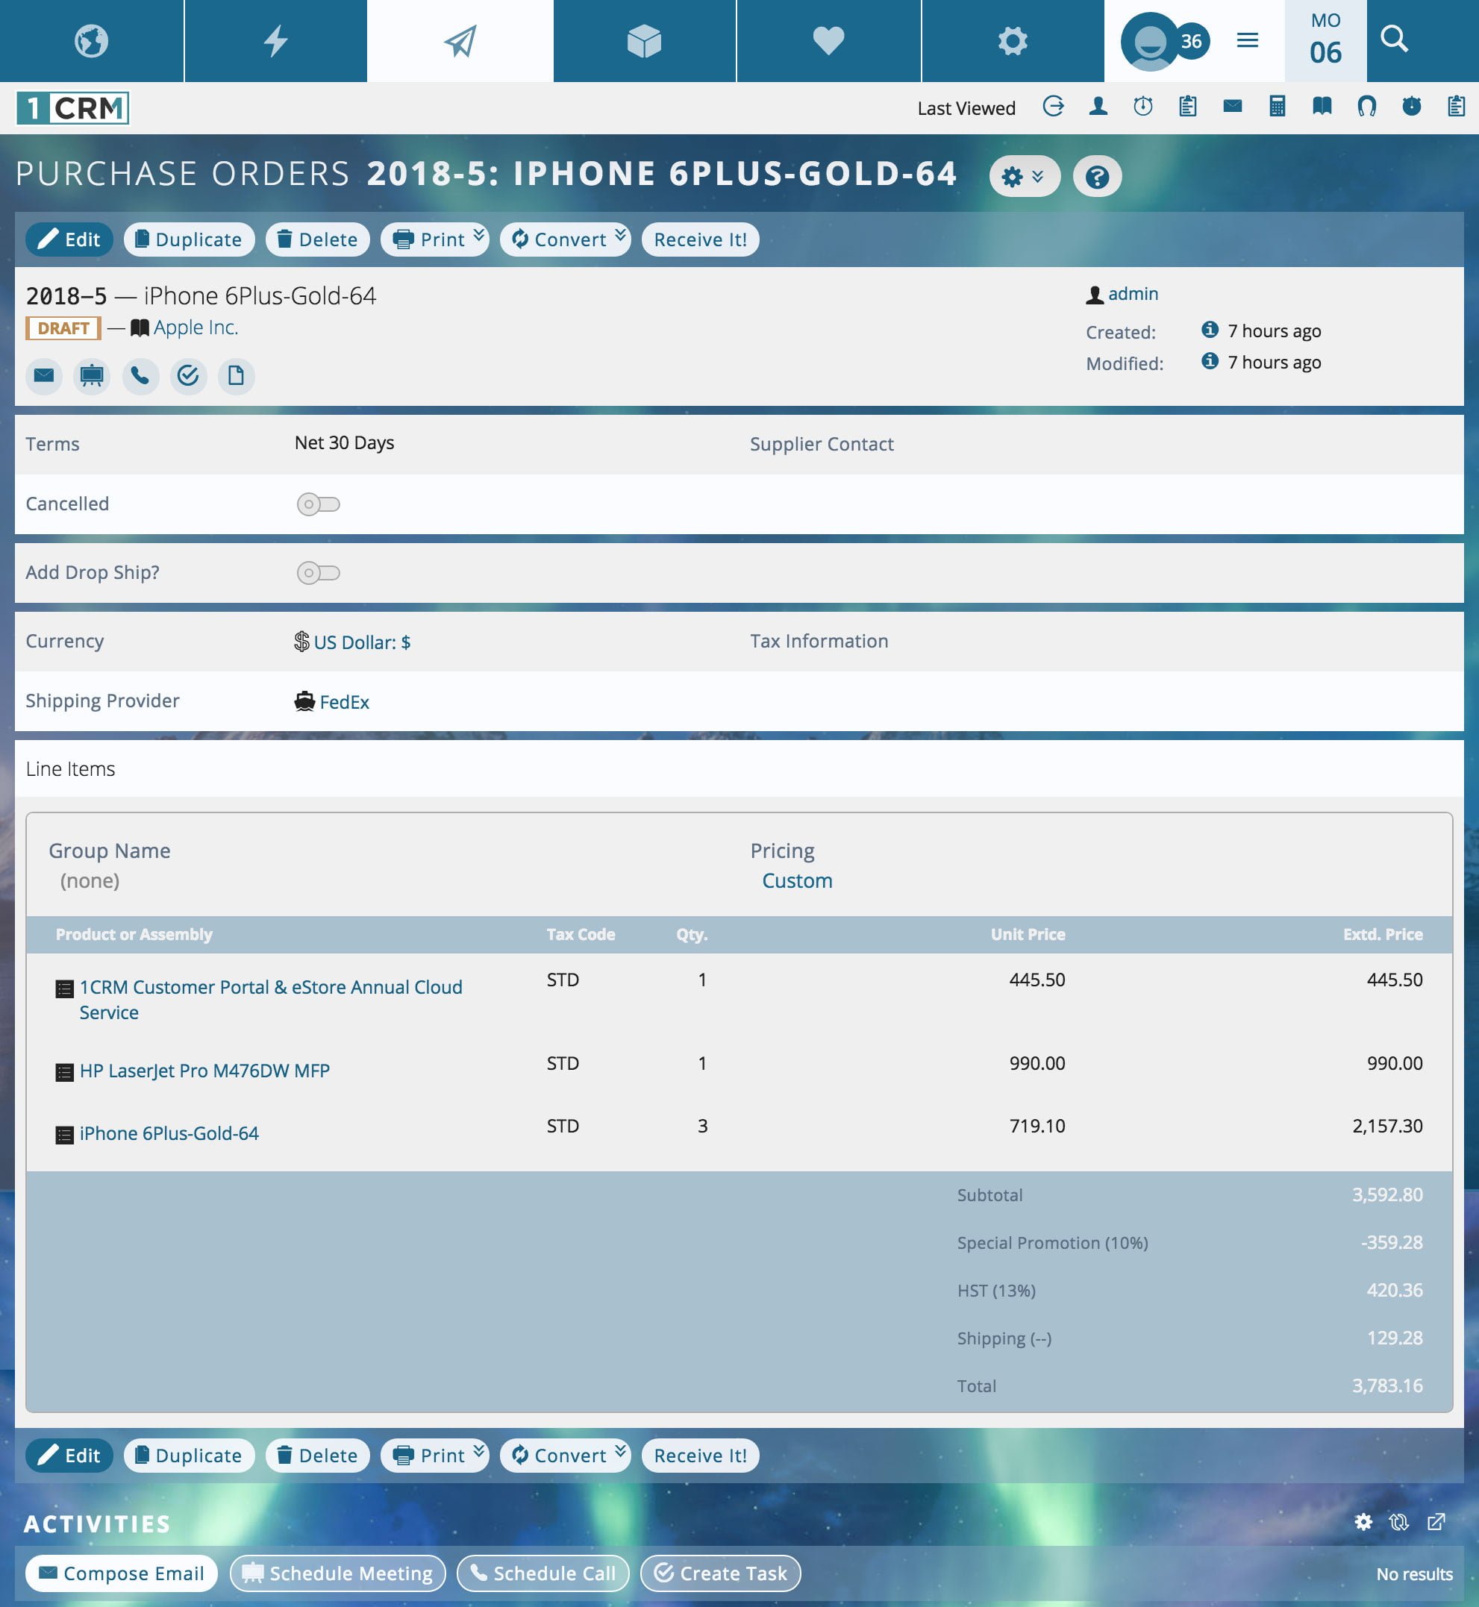
Task: Open the FedEx shipping provider link
Action: click(x=344, y=702)
